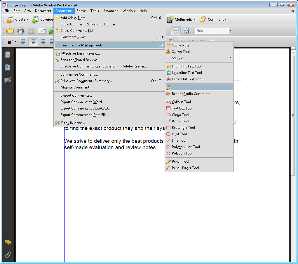Open the Forms menu
Image resolution: width=298 pixels, height=264 pixels.
pyautogui.click(x=81, y=11)
